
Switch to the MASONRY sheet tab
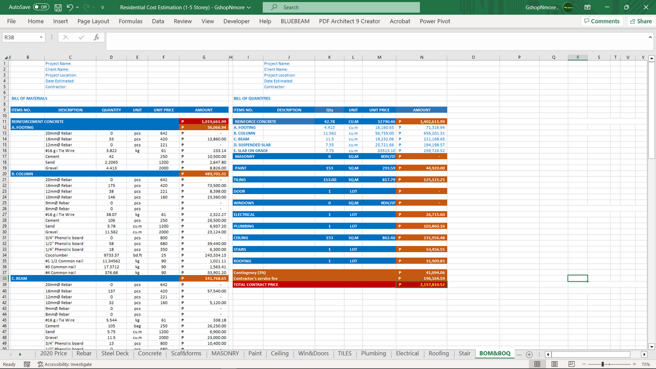pos(225,354)
